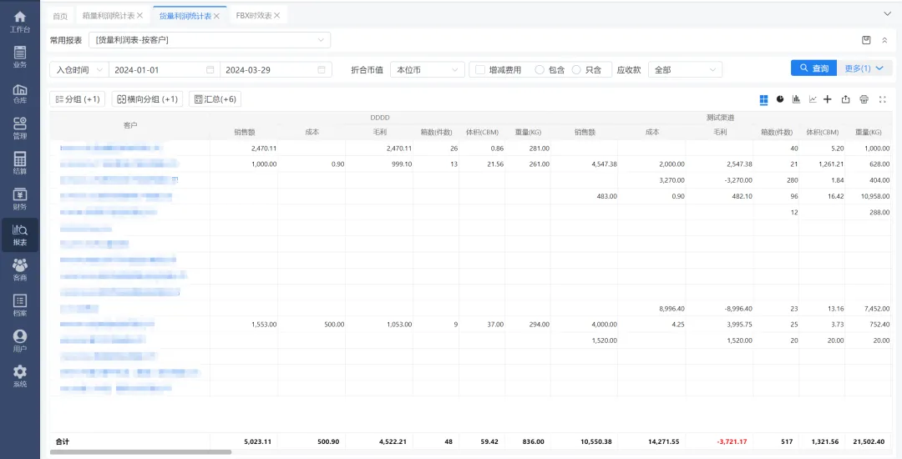This screenshot has height=459, width=902.
Task: Select the 报表 reports module
Action: pyautogui.click(x=19, y=235)
